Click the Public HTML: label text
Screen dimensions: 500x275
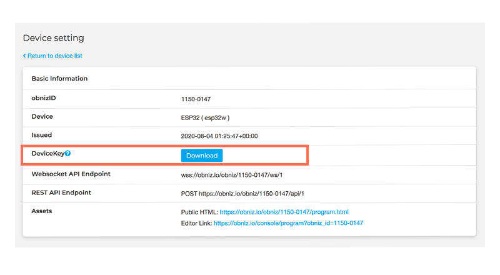[199, 212]
